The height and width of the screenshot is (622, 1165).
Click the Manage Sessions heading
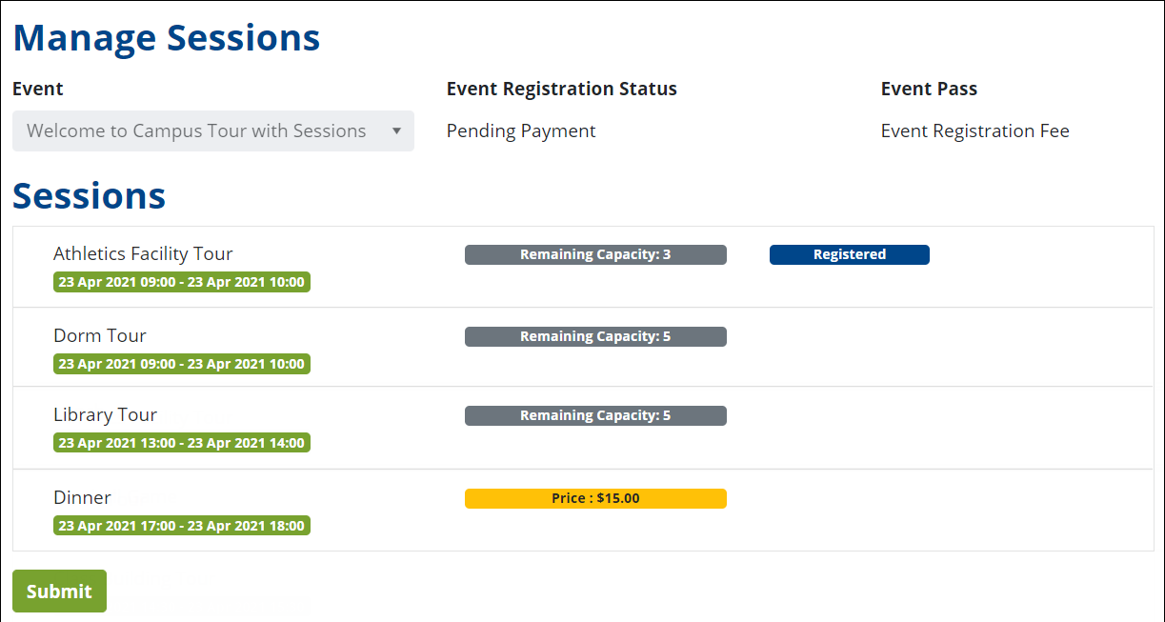pos(166,38)
